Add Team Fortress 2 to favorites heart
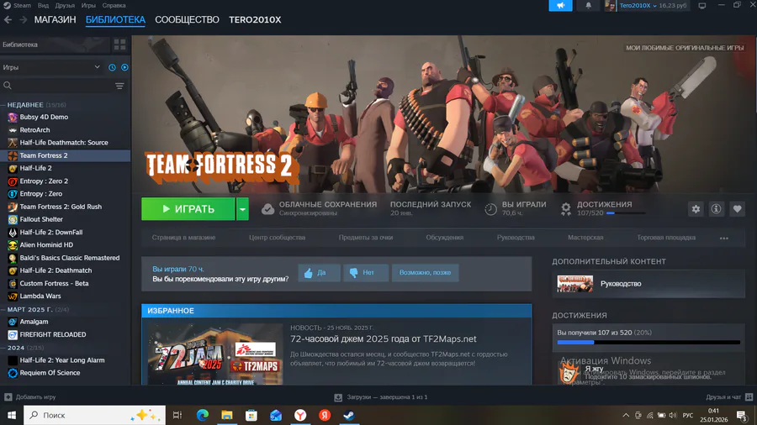This screenshot has height=425, width=757. coord(737,209)
